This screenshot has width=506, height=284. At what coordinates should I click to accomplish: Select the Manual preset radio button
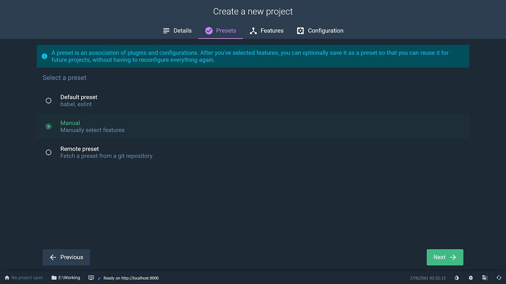[x=48, y=126]
